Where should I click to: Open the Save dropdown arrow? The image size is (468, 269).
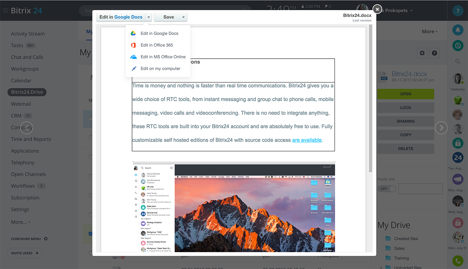tap(183, 17)
